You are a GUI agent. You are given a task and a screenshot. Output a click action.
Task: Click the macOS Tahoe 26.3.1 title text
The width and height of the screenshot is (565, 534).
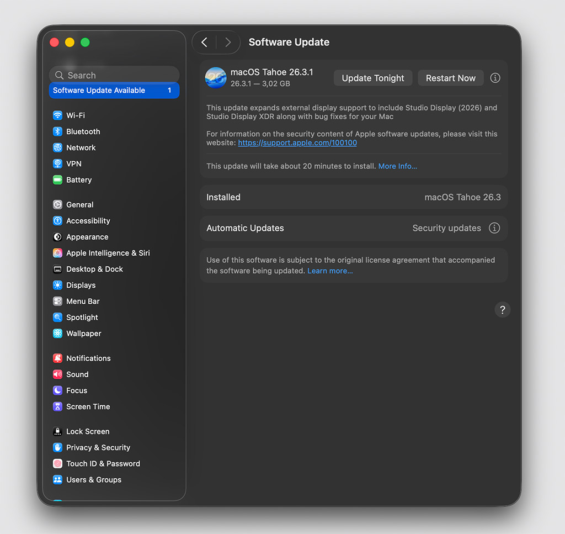pyautogui.click(x=271, y=72)
